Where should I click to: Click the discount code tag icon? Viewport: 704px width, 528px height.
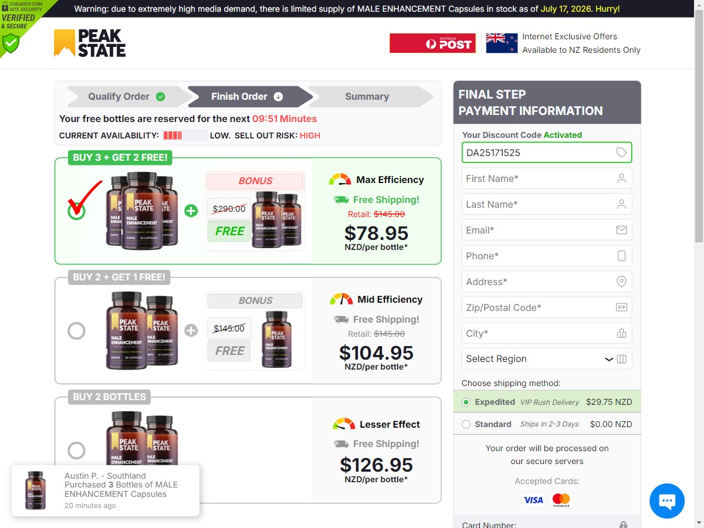(x=621, y=153)
